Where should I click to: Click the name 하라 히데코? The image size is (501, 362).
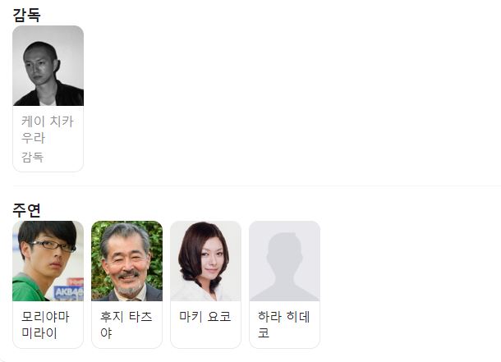(283, 325)
